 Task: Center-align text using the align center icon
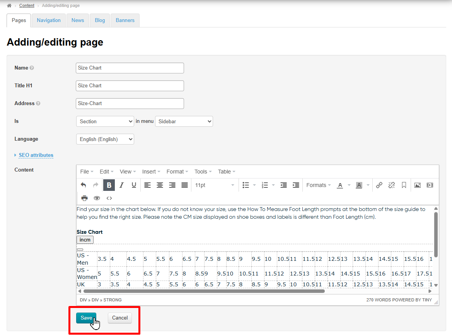pyautogui.click(x=160, y=185)
